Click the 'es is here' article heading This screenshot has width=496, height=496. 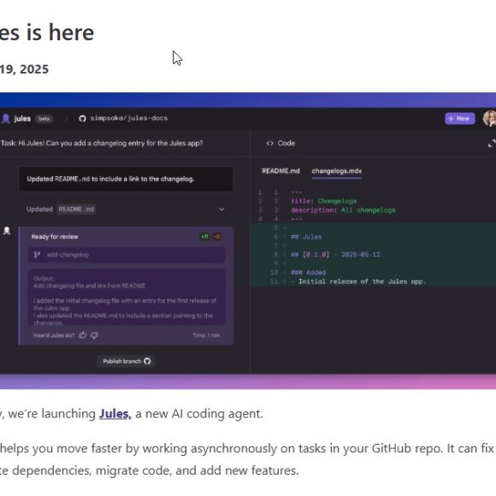point(47,32)
